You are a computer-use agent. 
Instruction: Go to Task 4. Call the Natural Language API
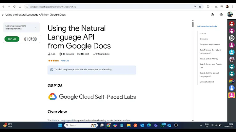209,75
